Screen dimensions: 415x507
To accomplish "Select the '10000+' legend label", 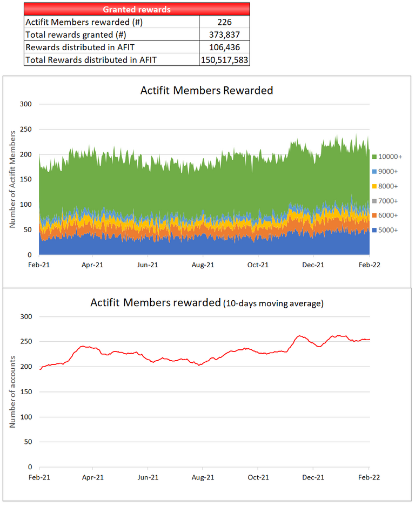I will point(390,157).
